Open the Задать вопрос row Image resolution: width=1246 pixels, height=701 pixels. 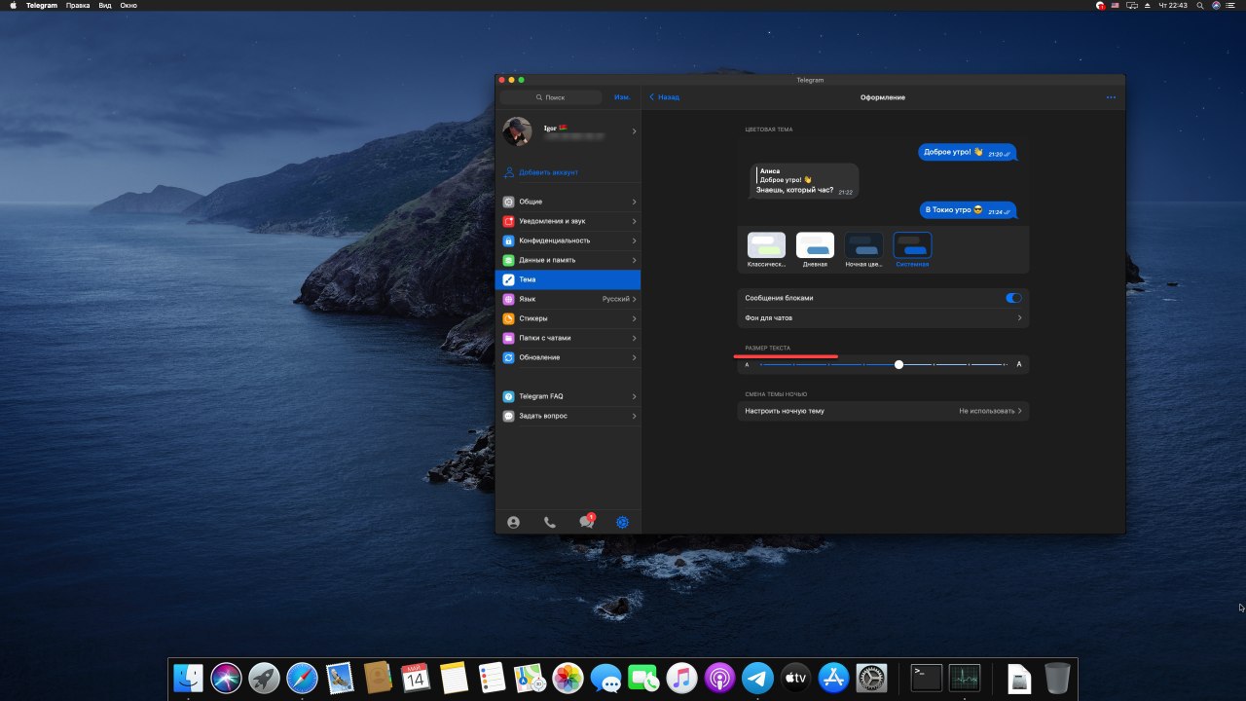coord(569,416)
